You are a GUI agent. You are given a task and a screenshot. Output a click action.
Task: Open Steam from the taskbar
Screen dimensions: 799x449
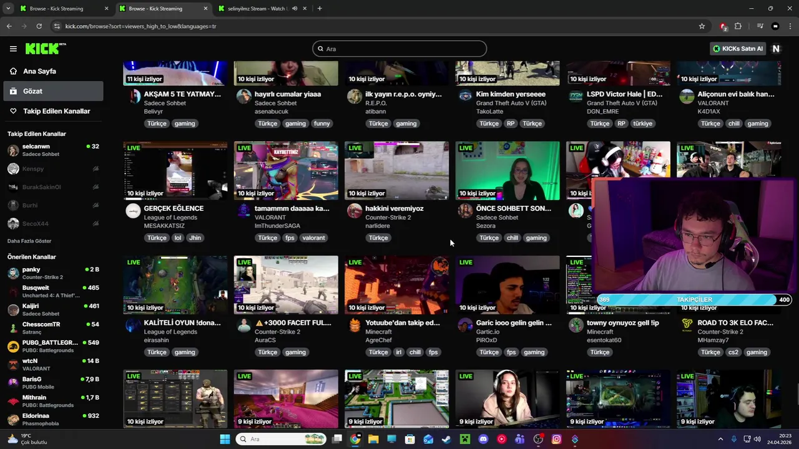[446, 439]
